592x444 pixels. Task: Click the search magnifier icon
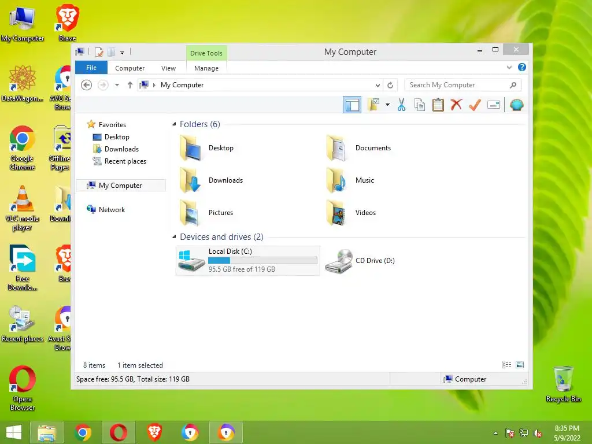513,85
